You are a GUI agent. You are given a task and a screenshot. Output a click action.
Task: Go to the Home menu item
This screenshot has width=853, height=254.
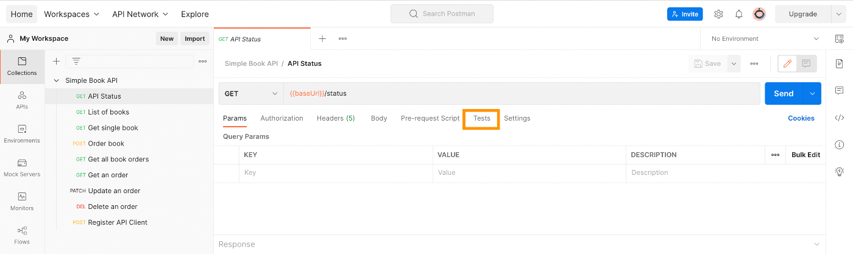[x=21, y=14]
